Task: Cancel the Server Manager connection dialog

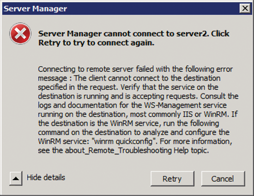Action: pos(223,178)
